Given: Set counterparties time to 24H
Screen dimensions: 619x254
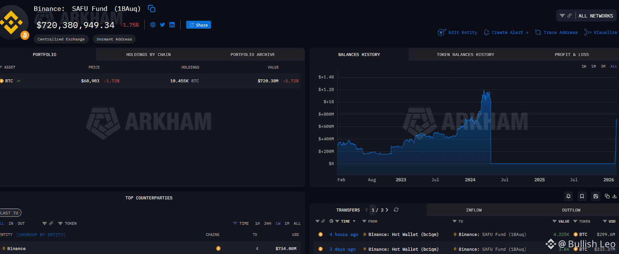Looking at the screenshot, I should pyautogui.click(x=268, y=223).
